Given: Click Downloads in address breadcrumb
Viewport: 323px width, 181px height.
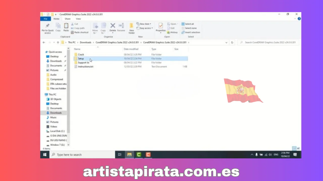Looking at the screenshot, I should point(86,42).
